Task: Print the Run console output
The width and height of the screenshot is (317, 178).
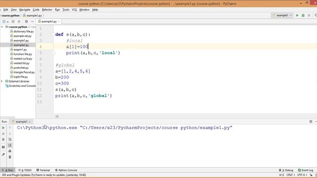Action: [10, 151]
